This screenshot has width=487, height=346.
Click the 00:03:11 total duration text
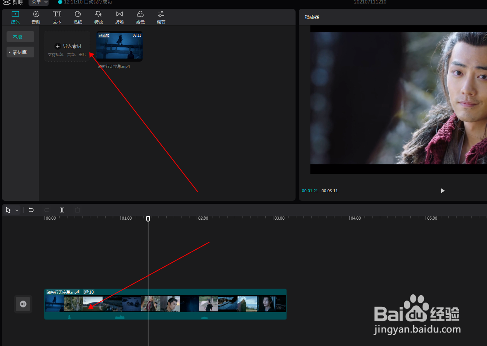point(330,191)
